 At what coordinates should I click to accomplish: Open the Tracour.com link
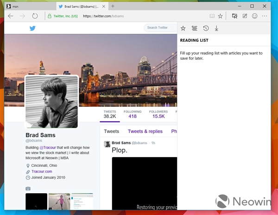click(42, 171)
